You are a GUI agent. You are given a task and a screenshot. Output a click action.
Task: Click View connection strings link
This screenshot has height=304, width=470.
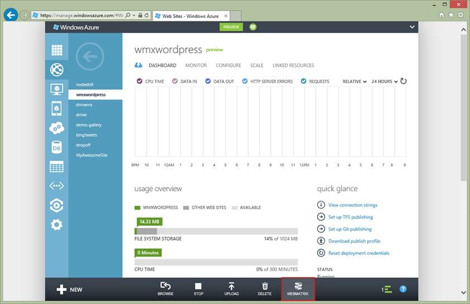coord(353,205)
